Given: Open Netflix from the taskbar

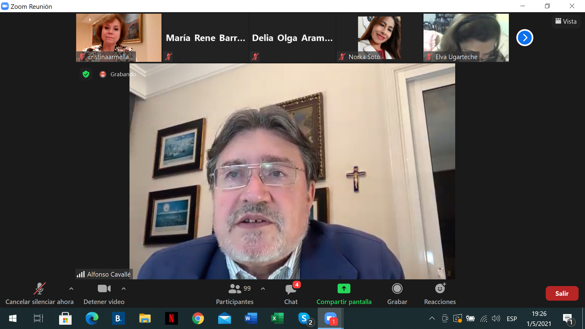Looking at the screenshot, I should [171, 319].
